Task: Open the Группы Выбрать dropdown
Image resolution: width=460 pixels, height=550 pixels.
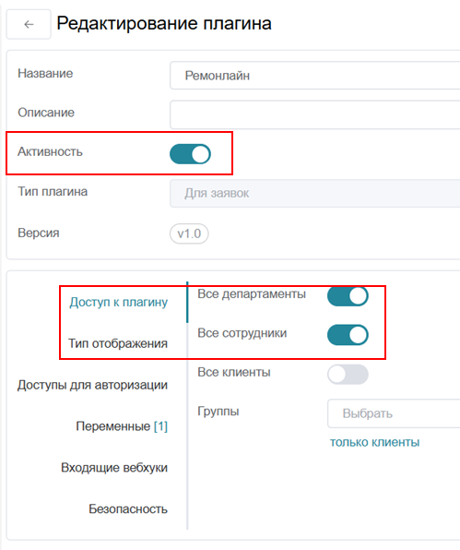Action: coord(394,413)
